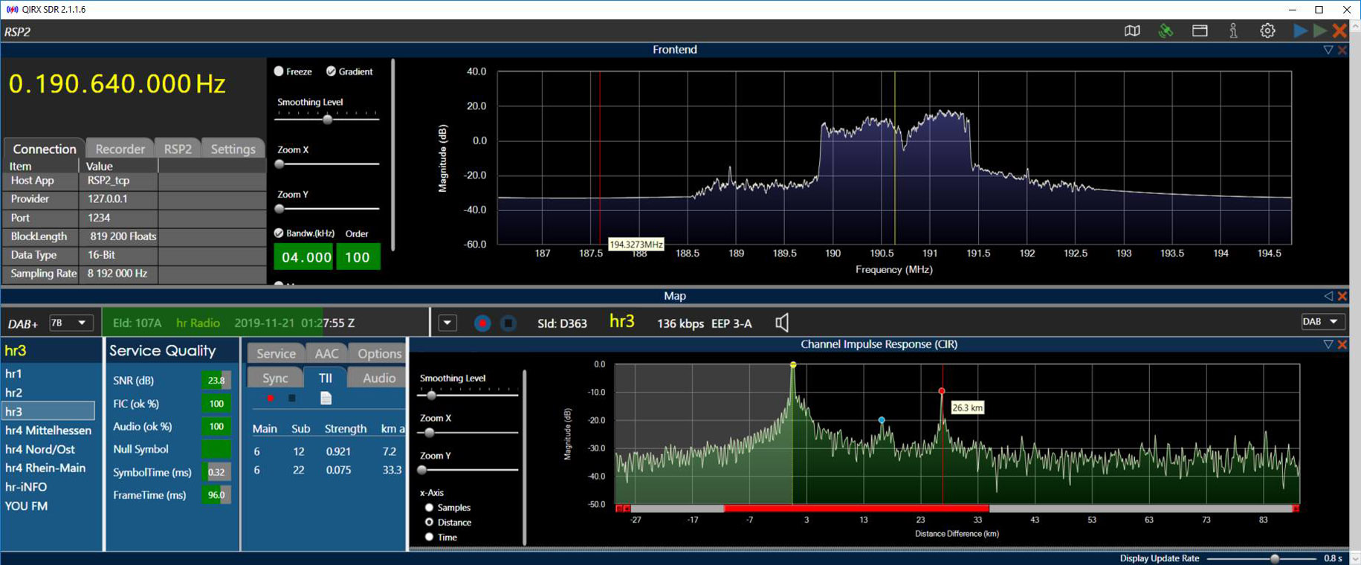The width and height of the screenshot is (1361, 565).
Task: Switch to the Recorder tab
Action: coord(120,149)
